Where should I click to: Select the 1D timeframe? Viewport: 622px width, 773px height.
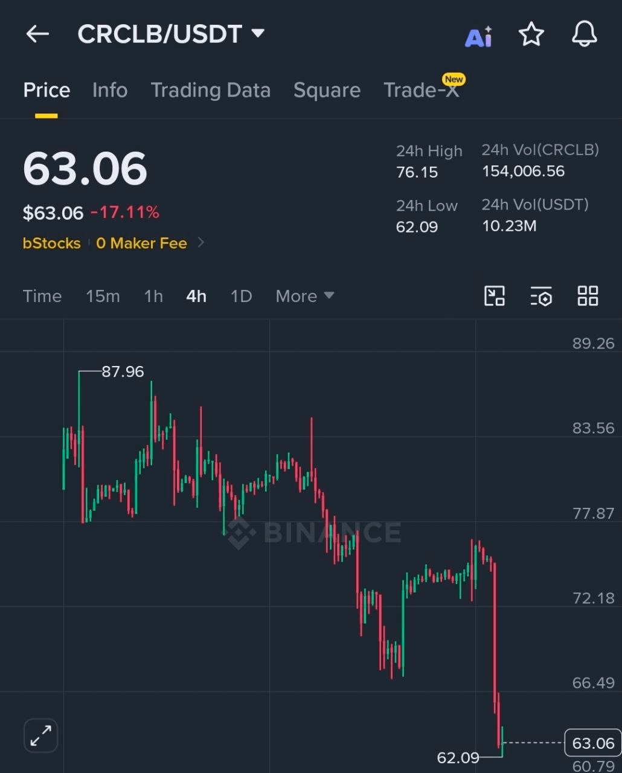tap(241, 296)
